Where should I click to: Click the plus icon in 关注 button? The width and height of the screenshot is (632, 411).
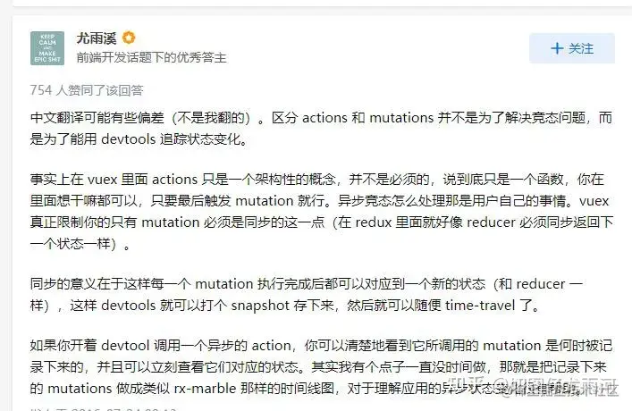[557, 48]
